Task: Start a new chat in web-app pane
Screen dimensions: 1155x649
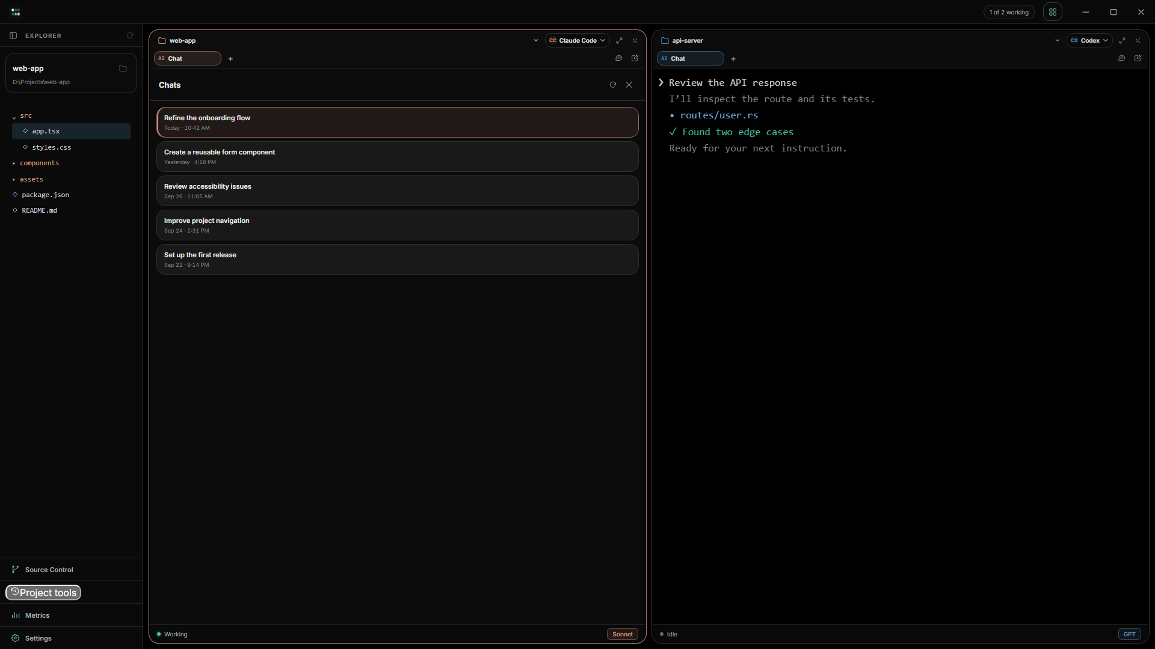Action: (635, 58)
